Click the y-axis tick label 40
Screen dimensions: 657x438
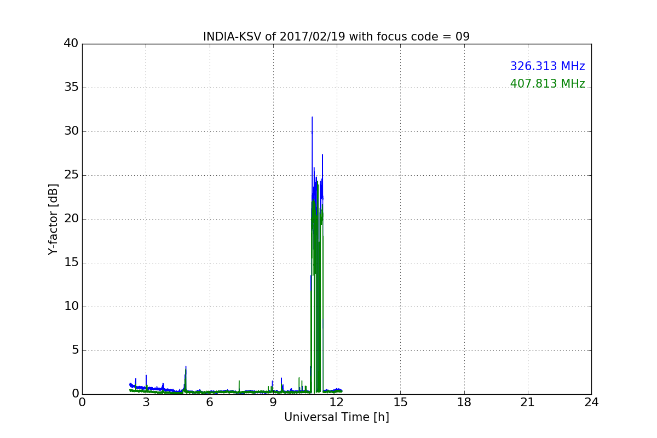[71, 44]
